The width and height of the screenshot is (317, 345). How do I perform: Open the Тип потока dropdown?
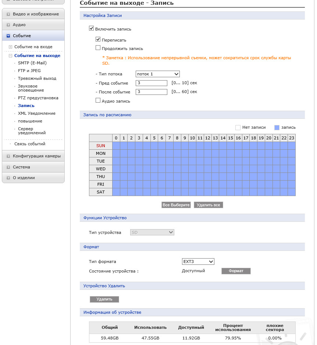click(157, 74)
